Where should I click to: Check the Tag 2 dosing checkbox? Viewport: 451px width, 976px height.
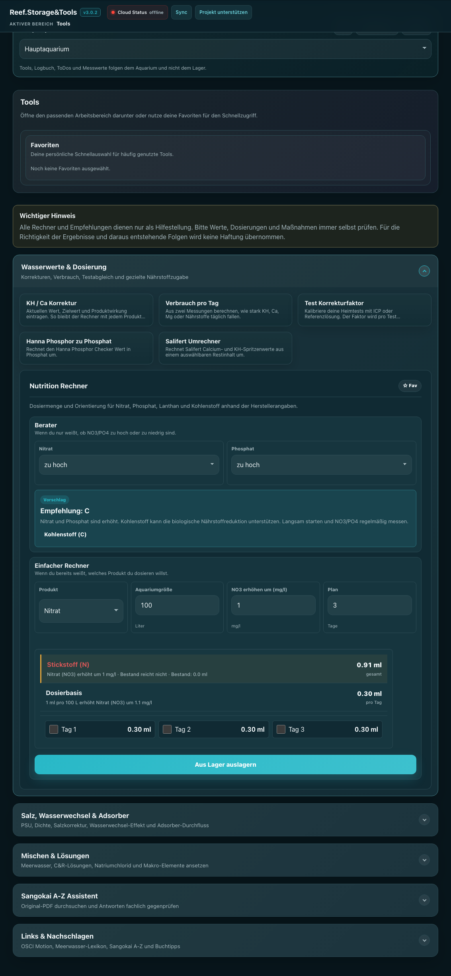[x=167, y=729]
